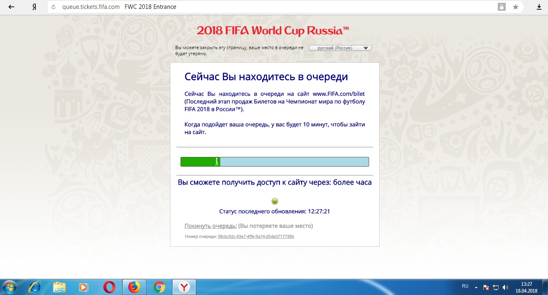548x295 pixels.
Task: Launch Google Chrome from the taskbar
Action: pos(159,287)
